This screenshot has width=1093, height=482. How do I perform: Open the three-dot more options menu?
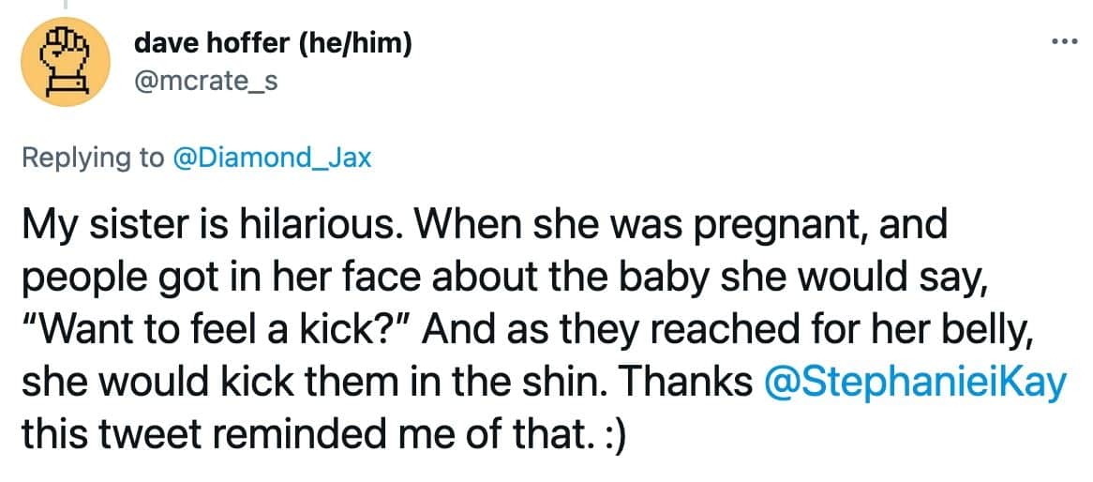1065,42
